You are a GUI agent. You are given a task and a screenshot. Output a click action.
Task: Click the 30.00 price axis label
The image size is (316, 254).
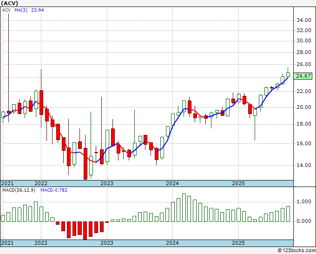click(304, 40)
